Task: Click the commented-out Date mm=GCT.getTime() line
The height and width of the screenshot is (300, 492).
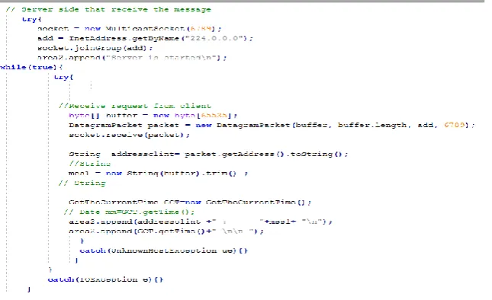Action: (x=129, y=212)
